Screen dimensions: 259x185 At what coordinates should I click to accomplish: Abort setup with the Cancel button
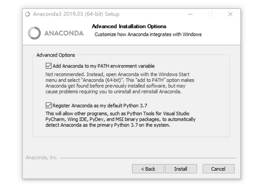219,169
